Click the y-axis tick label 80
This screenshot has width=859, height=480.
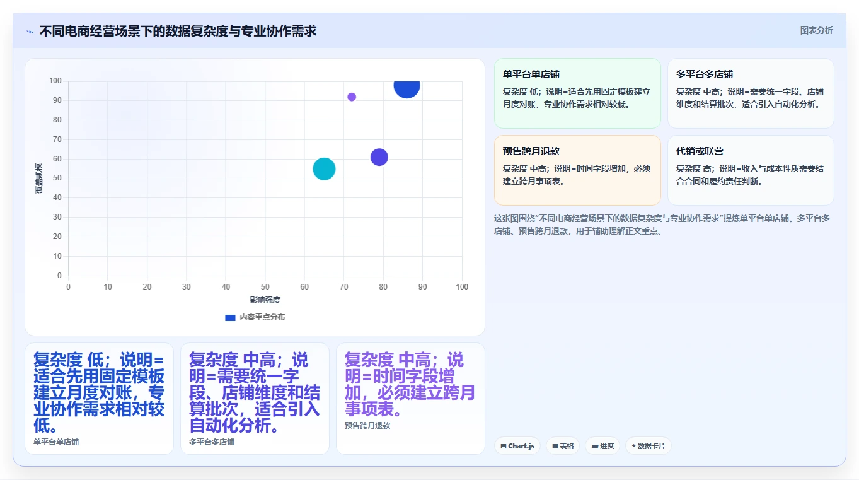point(57,120)
